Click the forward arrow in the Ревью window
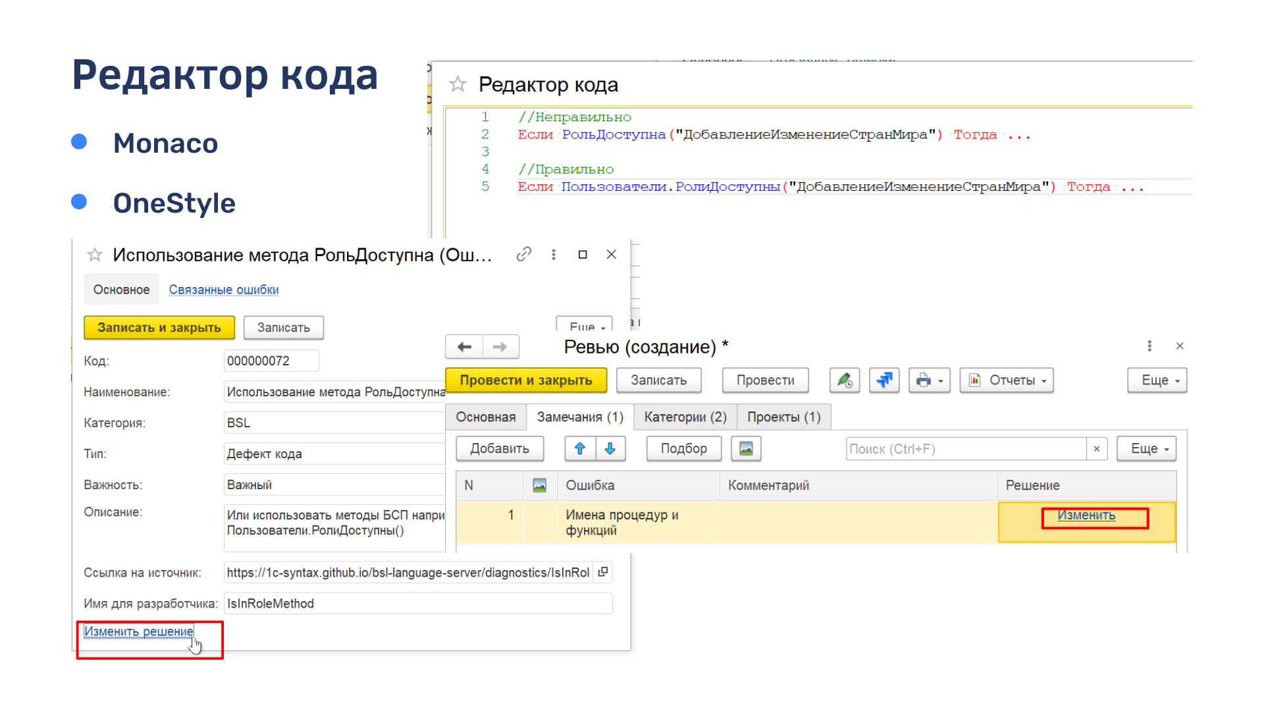Viewport: 1264px width, 711px height. pos(500,347)
